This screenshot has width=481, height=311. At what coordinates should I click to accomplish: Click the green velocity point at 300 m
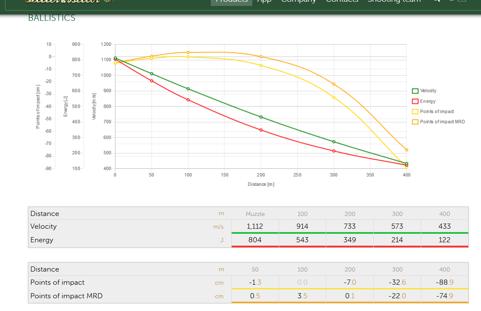[334, 142]
